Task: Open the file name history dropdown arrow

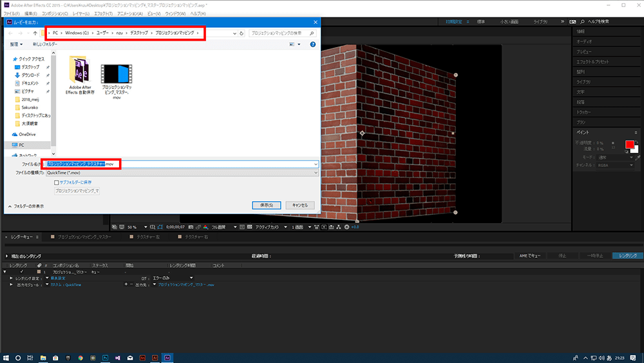Action: tap(316, 164)
